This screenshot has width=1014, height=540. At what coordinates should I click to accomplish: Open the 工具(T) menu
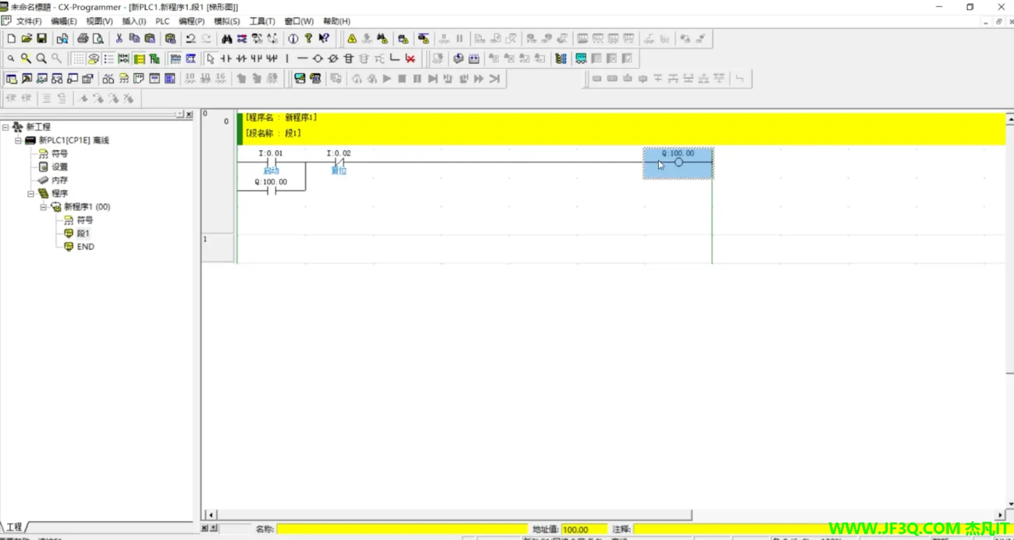262,21
